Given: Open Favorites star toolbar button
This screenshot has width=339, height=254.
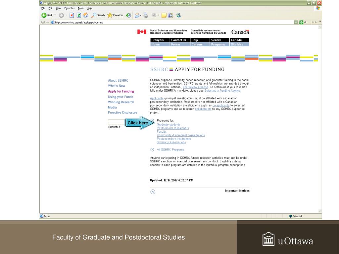Looking at the screenshot, I should [115, 15].
